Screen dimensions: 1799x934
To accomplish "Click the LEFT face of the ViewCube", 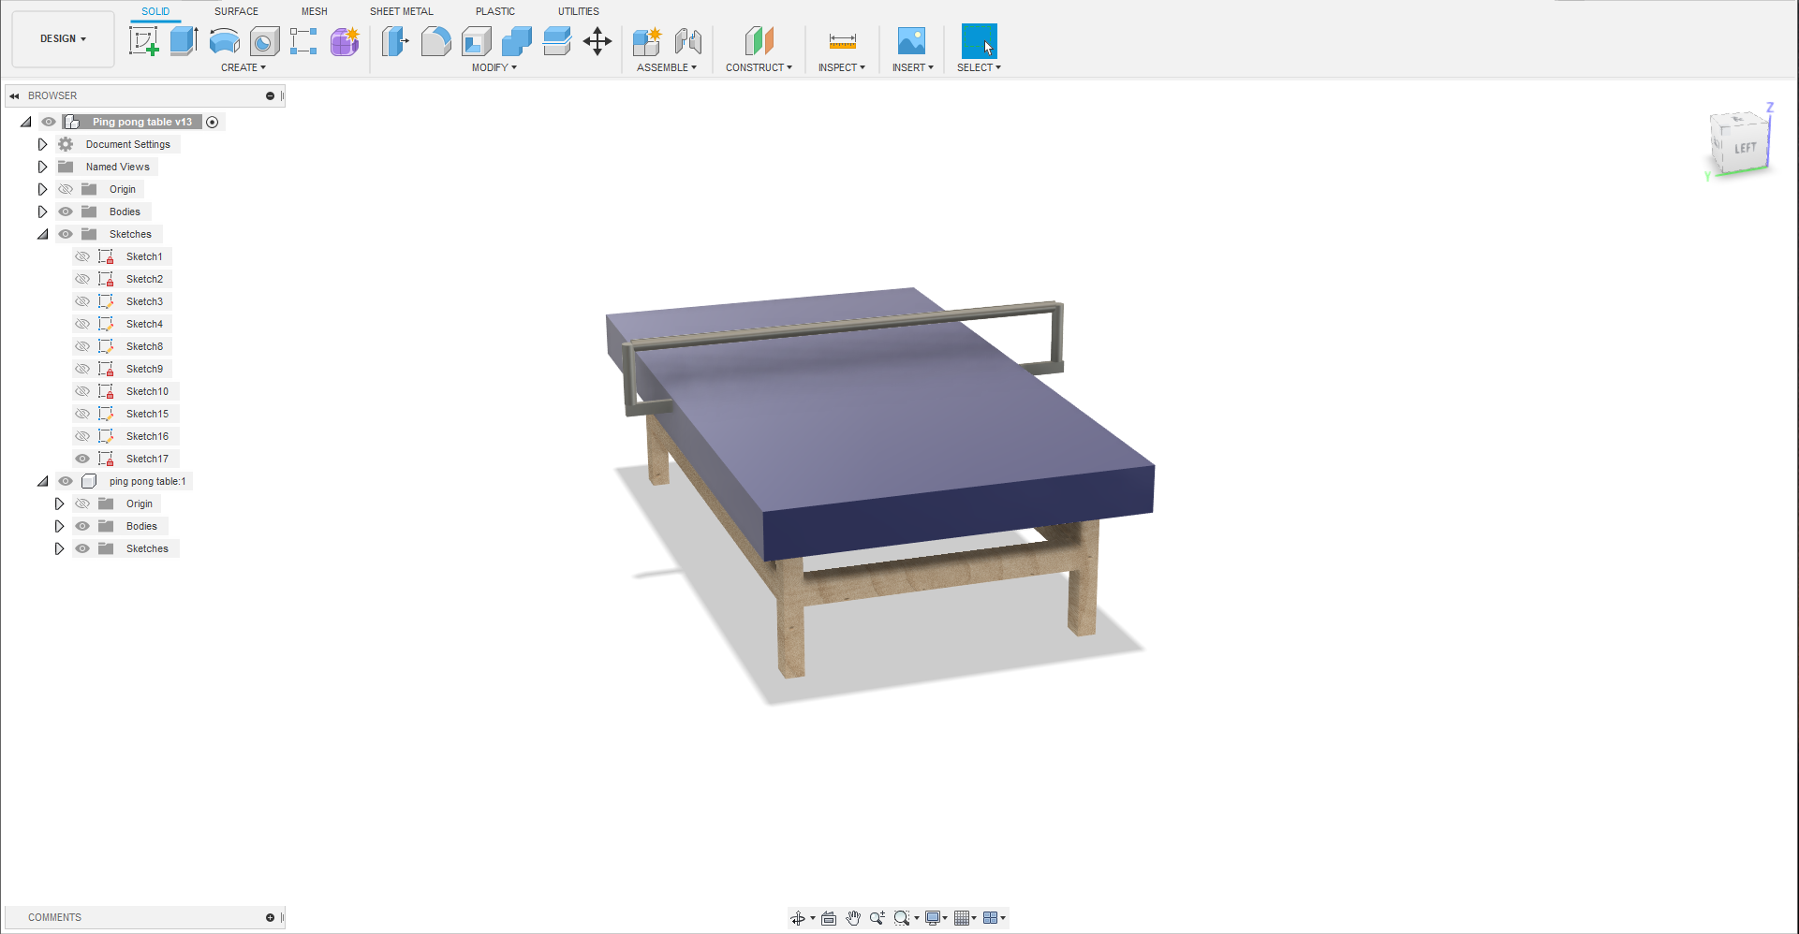I will click(x=1744, y=147).
